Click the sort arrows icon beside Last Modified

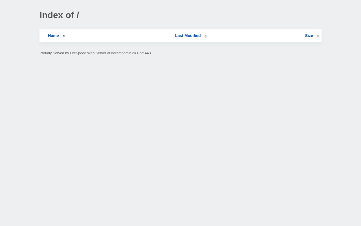click(x=206, y=36)
